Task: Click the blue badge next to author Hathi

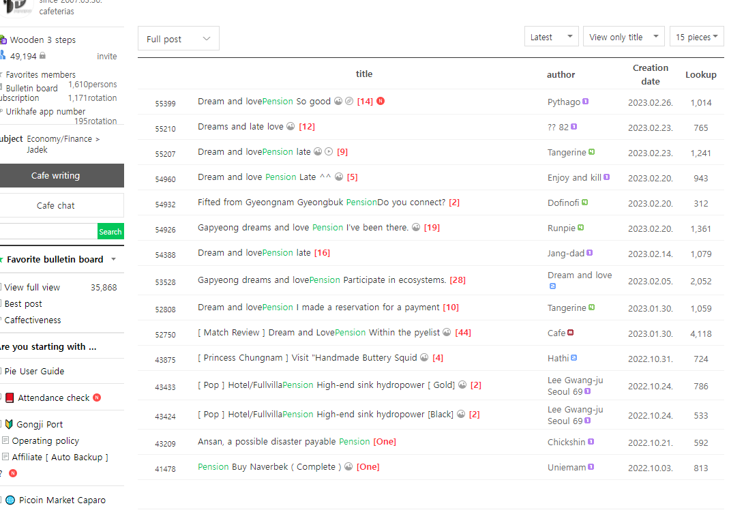Action: (574, 358)
